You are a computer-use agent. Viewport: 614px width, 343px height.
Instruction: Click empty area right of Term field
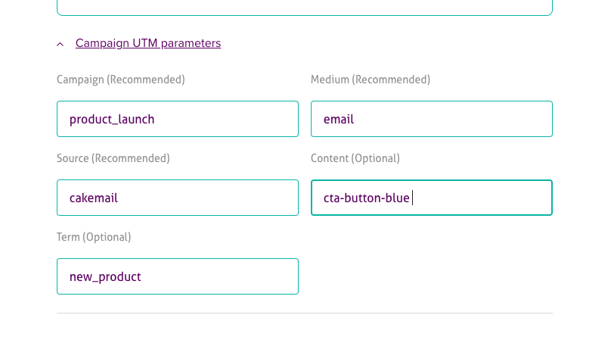click(x=431, y=276)
